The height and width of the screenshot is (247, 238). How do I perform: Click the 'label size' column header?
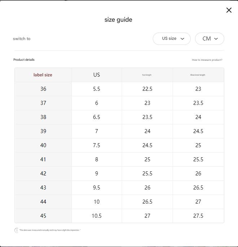coord(43,75)
